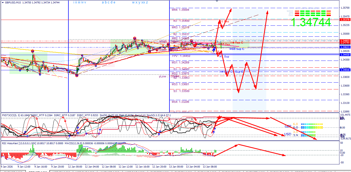The image size is (351, 172).
Task: Click the FPV : 1.34450 pivot label
Action: tap(181, 56)
